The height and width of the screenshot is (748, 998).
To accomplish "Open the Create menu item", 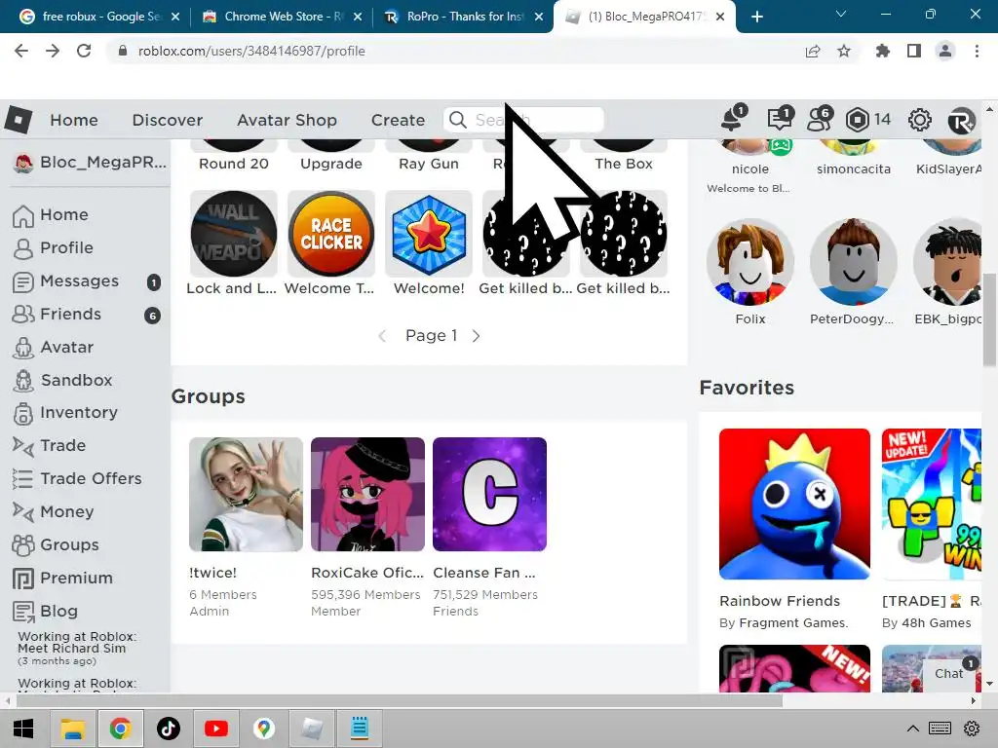I will click(x=398, y=120).
